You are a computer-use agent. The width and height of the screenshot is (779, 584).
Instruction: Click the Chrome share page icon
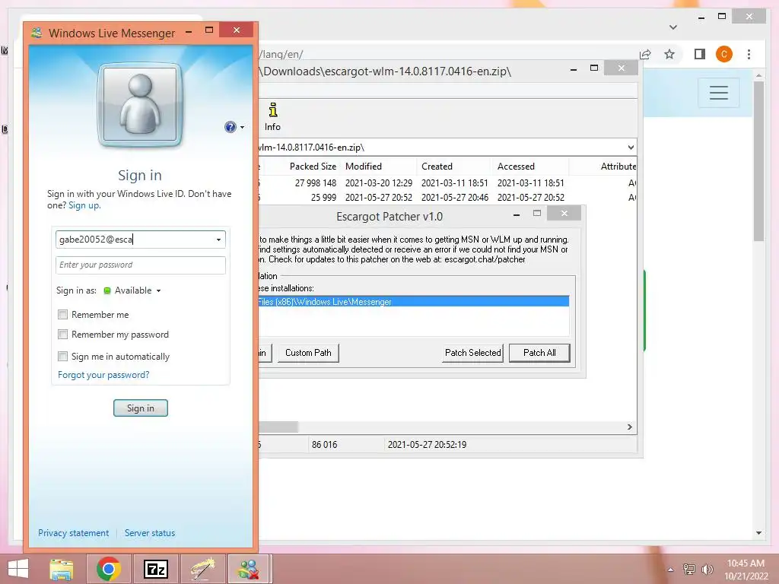point(645,54)
